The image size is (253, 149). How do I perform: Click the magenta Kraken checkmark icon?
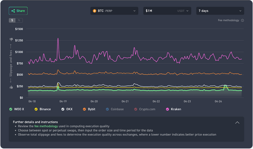(167, 109)
